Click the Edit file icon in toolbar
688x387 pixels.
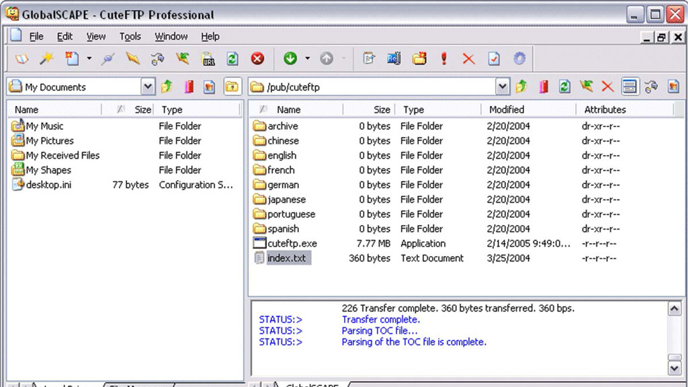point(369,58)
